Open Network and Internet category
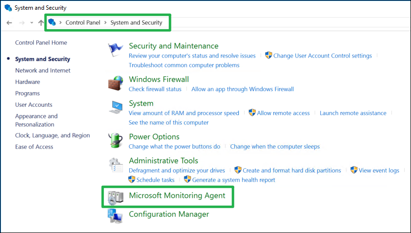This screenshot has height=233, width=411. pyautogui.click(x=43, y=70)
